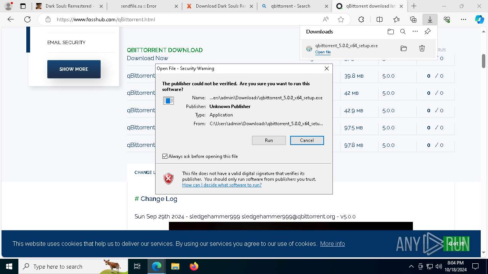The height and width of the screenshot is (274, 488).
Task: Click the SHOW MORE button
Action: (74, 69)
